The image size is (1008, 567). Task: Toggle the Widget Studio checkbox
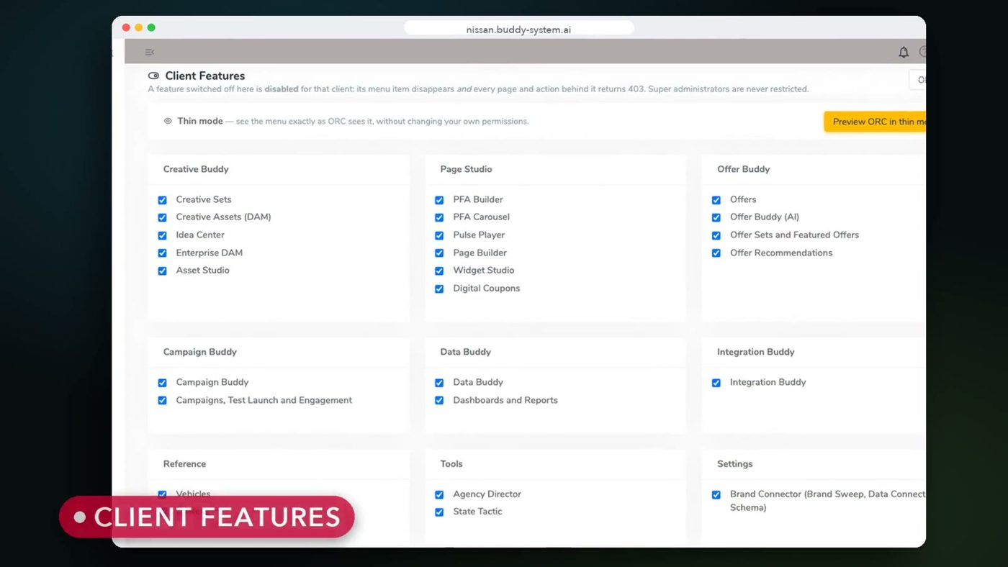coord(439,271)
